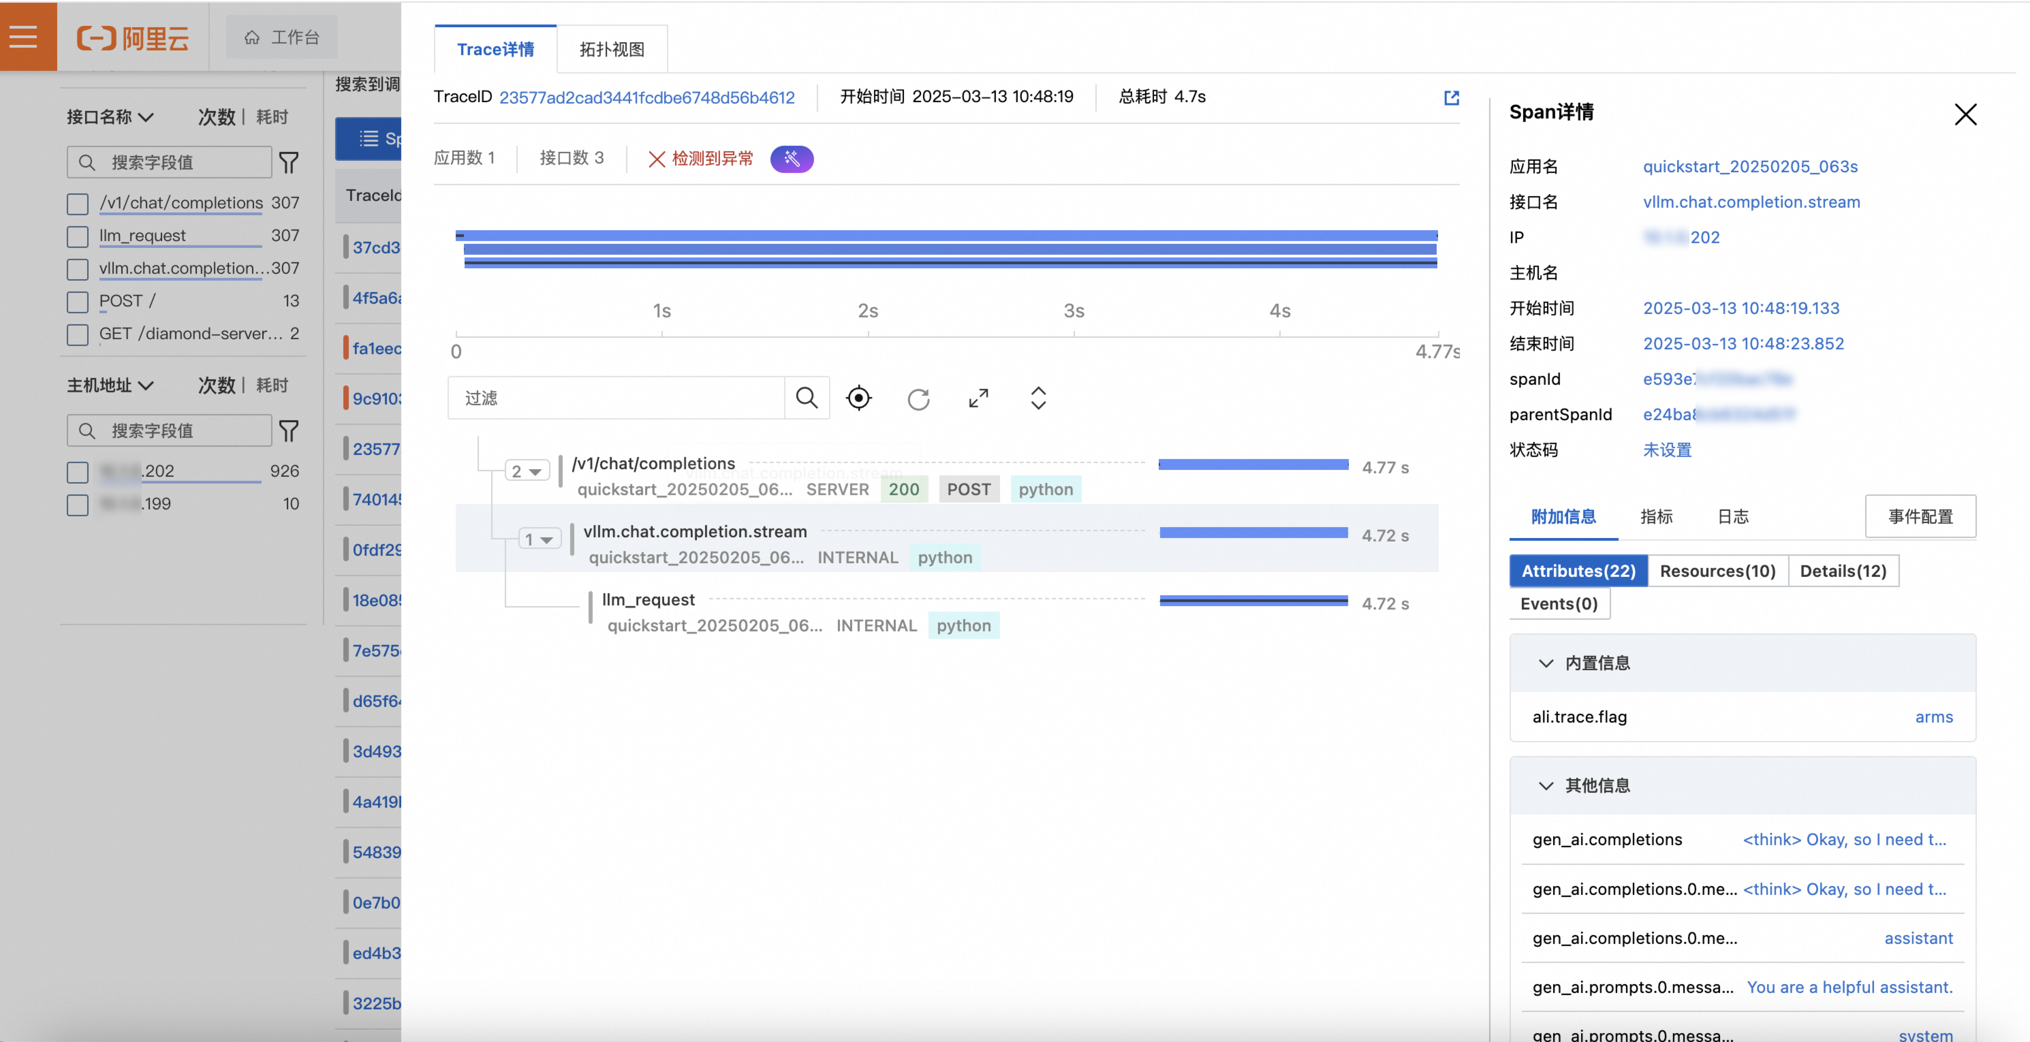This screenshot has height=1042, width=2030.
Task: Close the Span详情 panel
Action: 1965,114
